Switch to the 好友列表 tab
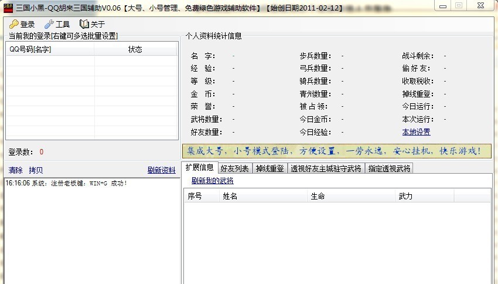Image resolution: width=498 pixels, height=284 pixels. click(x=235, y=168)
